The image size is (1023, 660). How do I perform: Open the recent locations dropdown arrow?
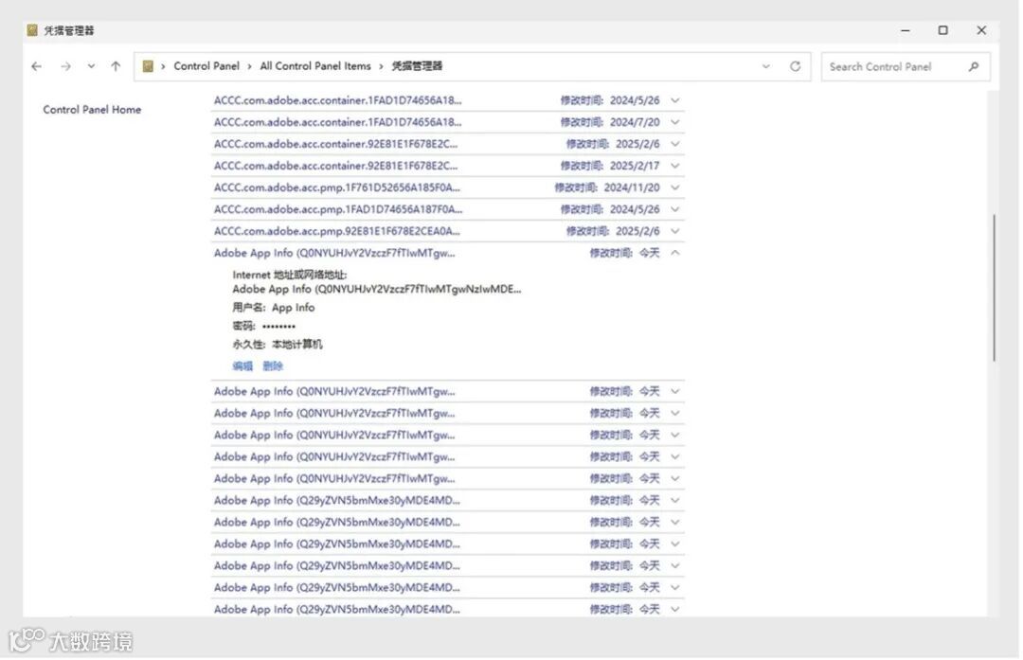[91, 66]
